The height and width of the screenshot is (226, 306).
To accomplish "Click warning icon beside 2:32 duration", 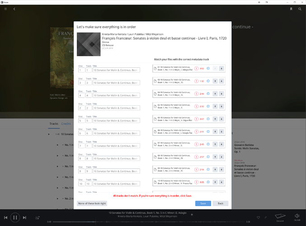I will point(196,106).
